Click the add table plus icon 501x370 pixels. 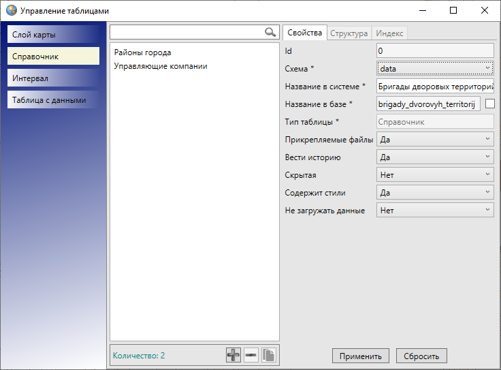(x=233, y=355)
